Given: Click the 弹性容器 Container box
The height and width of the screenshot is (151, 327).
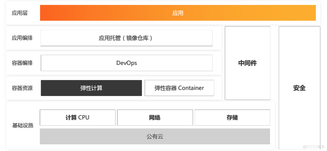Looking at the screenshot, I should [179, 88].
